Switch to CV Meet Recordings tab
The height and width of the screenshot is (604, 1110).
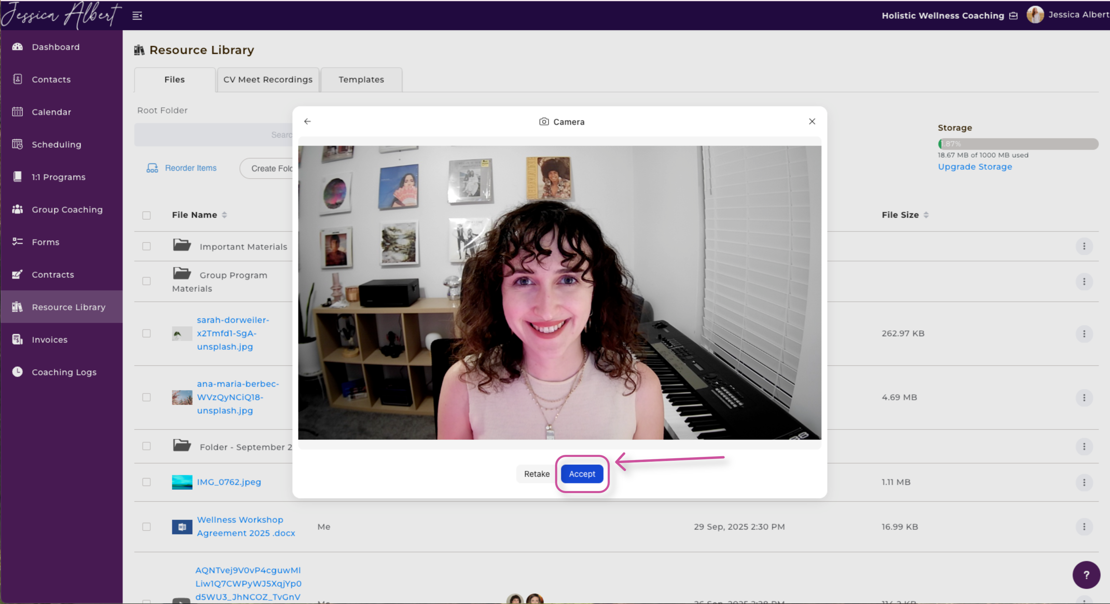(x=267, y=80)
